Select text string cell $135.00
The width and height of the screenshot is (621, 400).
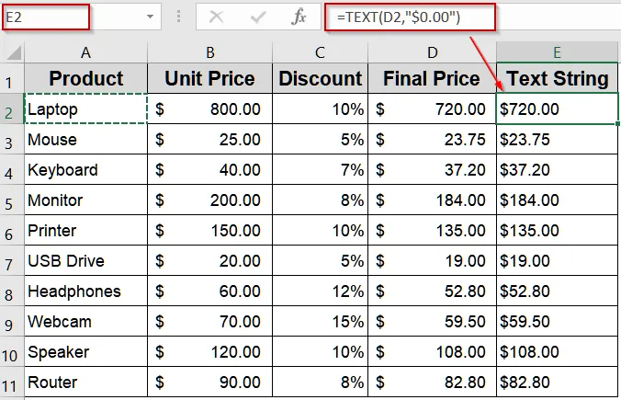tap(557, 230)
